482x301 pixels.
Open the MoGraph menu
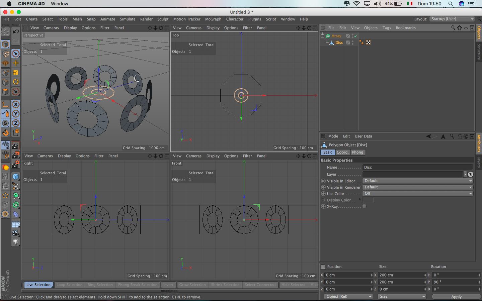pyautogui.click(x=213, y=19)
